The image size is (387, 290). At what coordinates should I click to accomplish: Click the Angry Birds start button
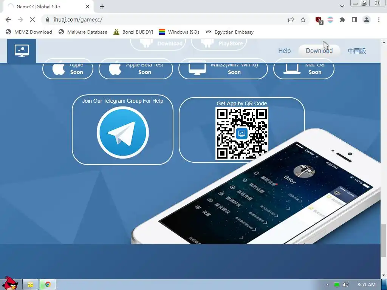[x=10, y=284]
